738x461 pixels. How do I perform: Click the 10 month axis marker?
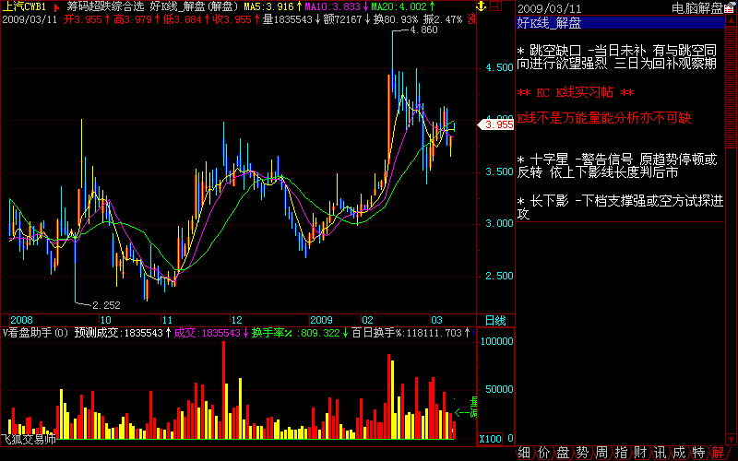pos(105,320)
